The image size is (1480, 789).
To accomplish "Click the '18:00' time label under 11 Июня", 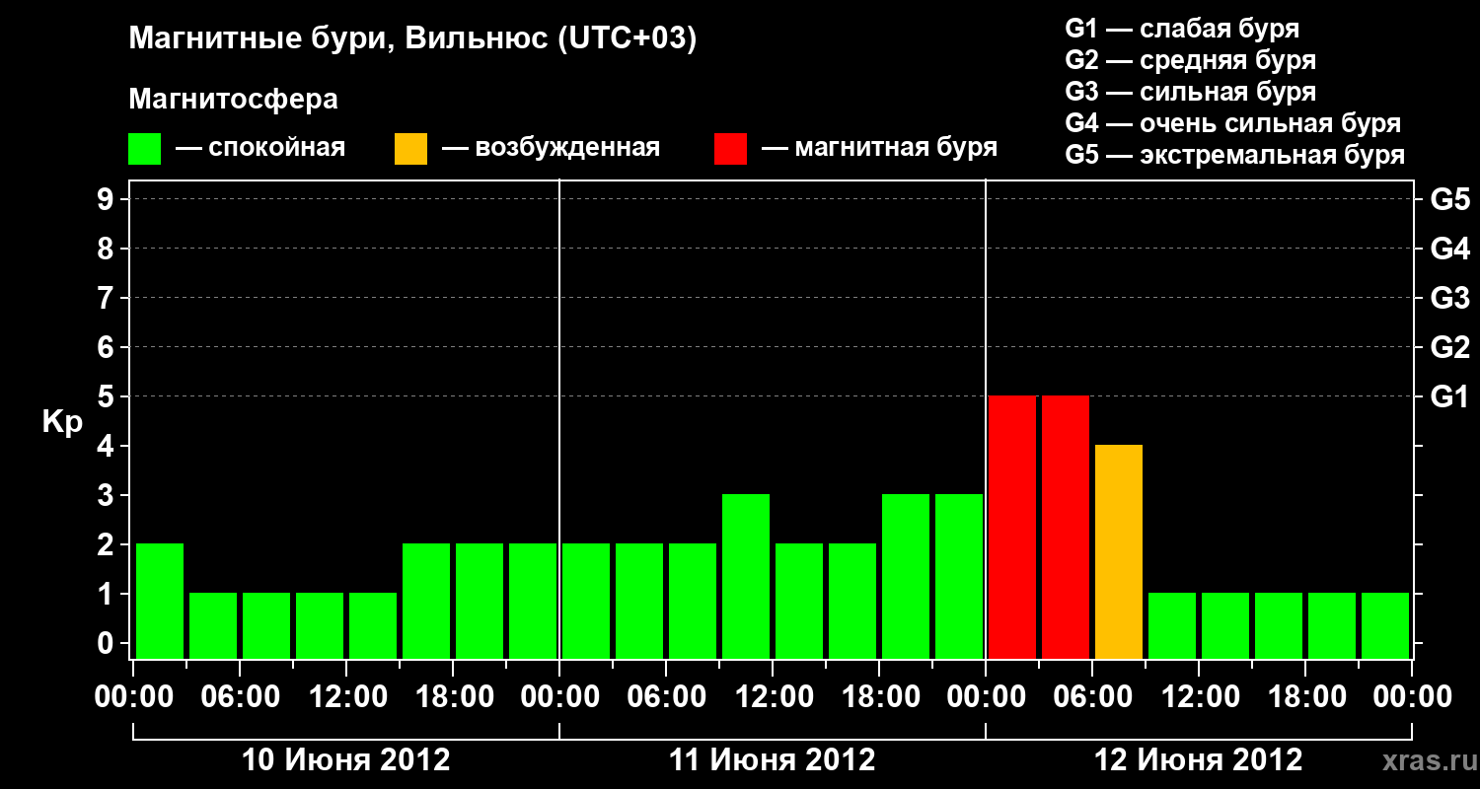I will pyautogui.click(x=879, y=697).
